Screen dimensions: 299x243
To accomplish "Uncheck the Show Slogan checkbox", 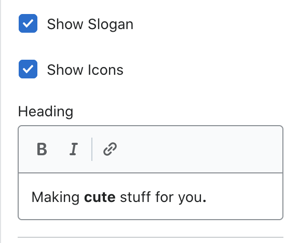I will pyautogui.click(x=28, y=23).
